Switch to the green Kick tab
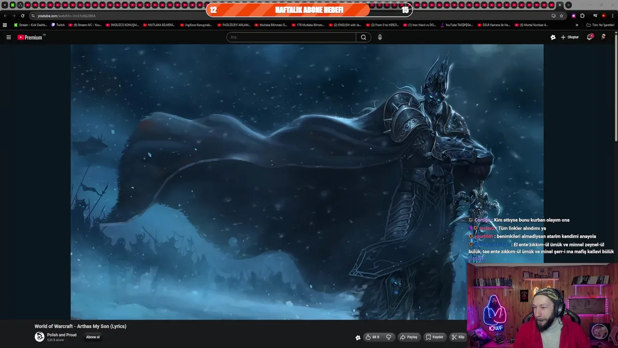Image resolution: width=618 pixels, height=348 pixels. (13, 5)
